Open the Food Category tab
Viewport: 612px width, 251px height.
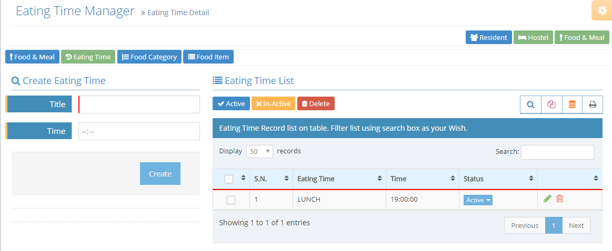[149, 57]
